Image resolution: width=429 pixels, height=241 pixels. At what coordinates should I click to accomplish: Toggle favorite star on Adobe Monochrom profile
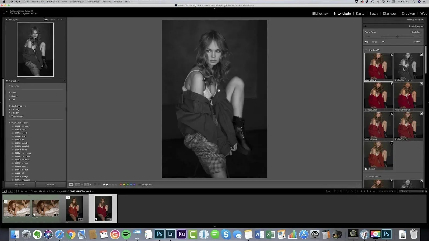pyautogui.click(x=421, y=54)
